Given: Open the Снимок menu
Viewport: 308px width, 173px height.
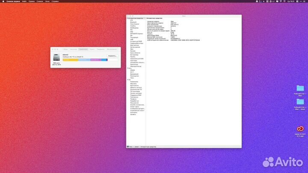Looking at the screenshot, I should pyautogui.click(x=40, y=1).
